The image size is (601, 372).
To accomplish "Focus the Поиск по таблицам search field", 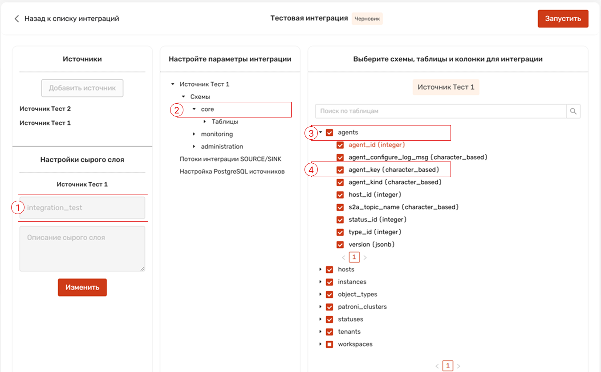I will coord(441,111).
